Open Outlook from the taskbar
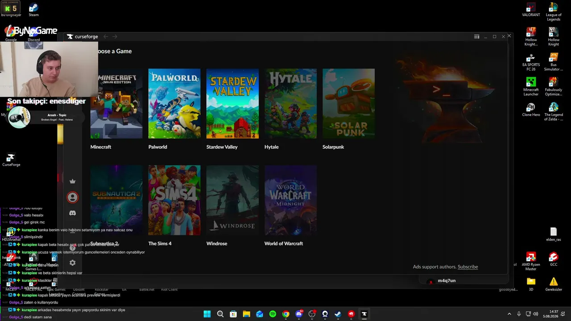This screenshot has height=321, width=571. pyautogui.click(x=260, y=314)
